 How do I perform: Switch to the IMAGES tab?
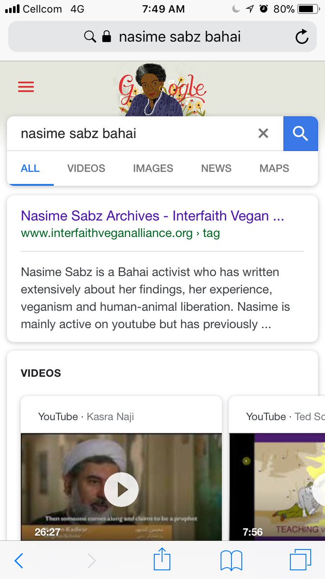point(153,168)
